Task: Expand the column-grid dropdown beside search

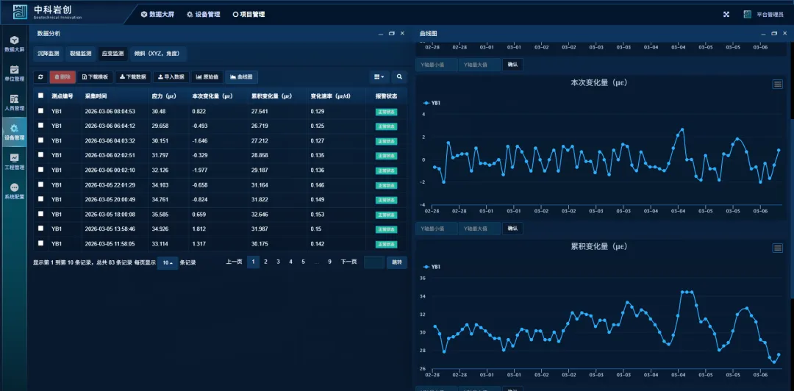Action: point(379,76)
